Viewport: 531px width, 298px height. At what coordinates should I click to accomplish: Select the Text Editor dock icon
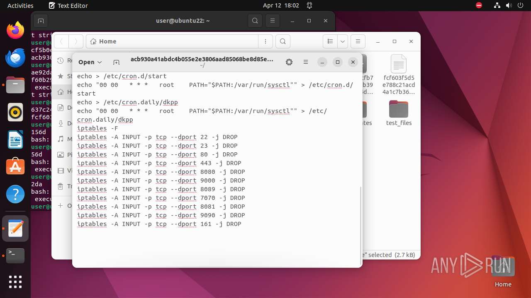(x=15, y=228)
